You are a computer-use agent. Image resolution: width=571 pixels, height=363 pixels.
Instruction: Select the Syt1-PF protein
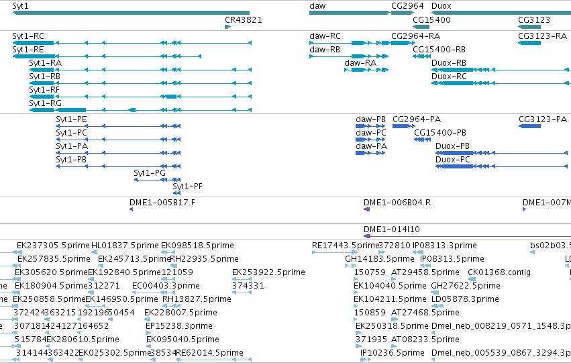[176, 193]
